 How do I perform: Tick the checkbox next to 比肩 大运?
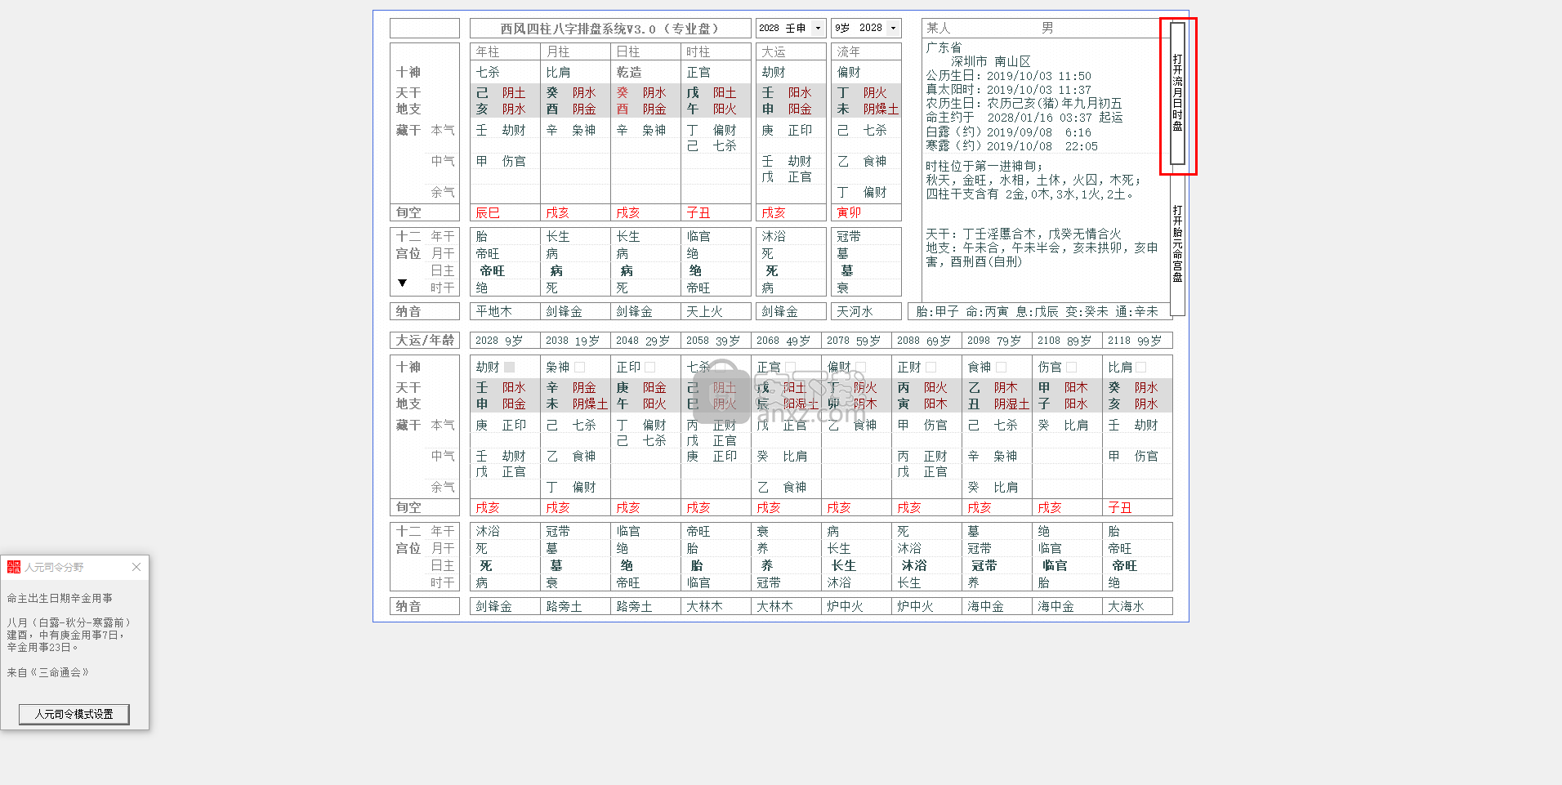click(x=1141, y=368)
